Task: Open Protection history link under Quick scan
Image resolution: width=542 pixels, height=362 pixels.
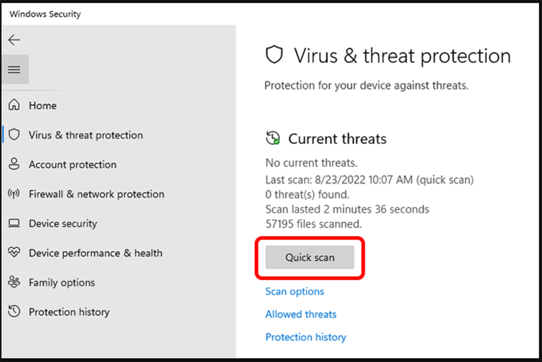Action: [306, 337]
